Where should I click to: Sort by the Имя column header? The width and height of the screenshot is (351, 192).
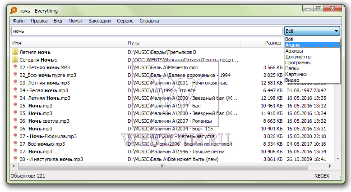coord(68,43)
